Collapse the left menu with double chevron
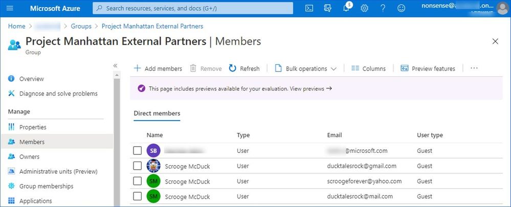This screenshot has width=511, height=207. 115,65
